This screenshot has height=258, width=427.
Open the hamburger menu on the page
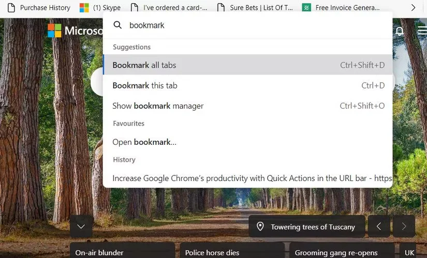(x=422, y=30)
